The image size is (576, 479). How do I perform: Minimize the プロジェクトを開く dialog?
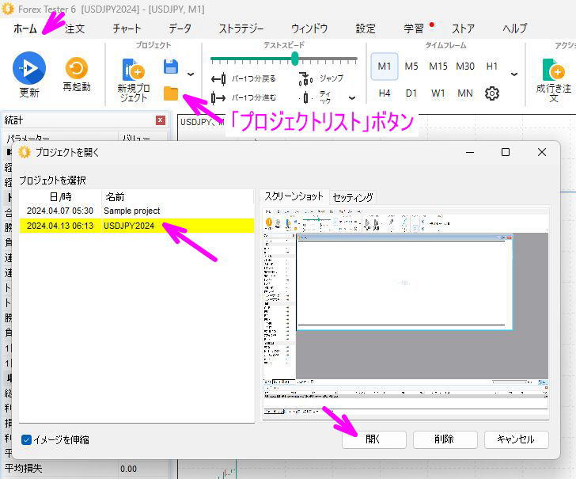click(x=470, y=152)
